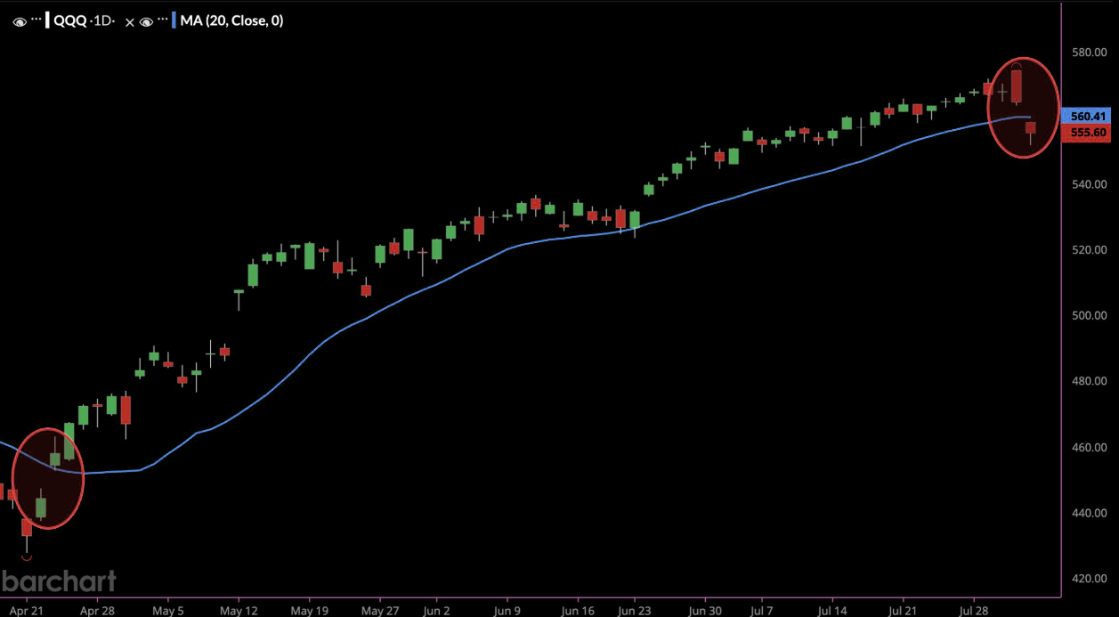Click the Jul 21 date label

point(903,611)
